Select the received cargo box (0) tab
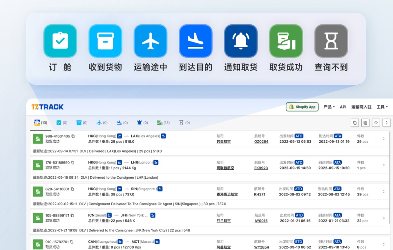This screenshot has width=393, height=250. pos(82,122)
